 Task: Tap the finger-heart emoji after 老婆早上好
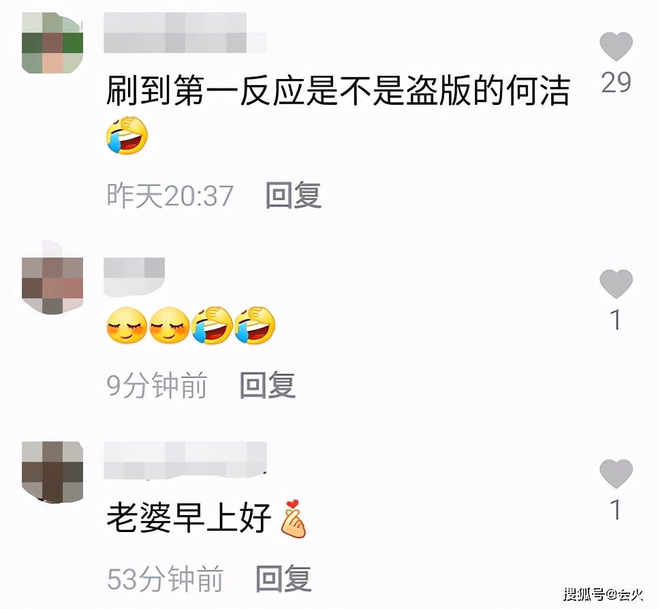(x=294, y=518)
